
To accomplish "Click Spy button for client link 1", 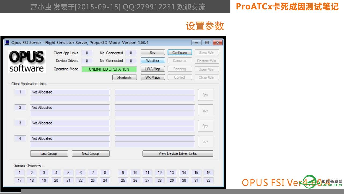I will (206, 95).
